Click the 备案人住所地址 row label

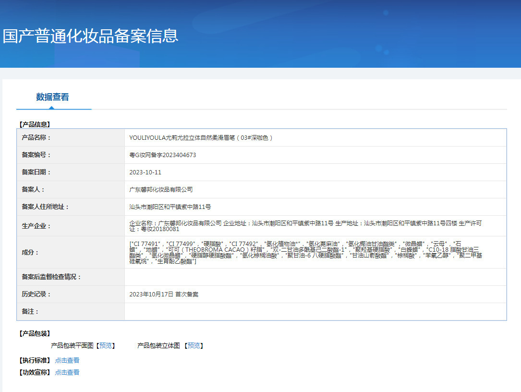[x=45, y=207]
